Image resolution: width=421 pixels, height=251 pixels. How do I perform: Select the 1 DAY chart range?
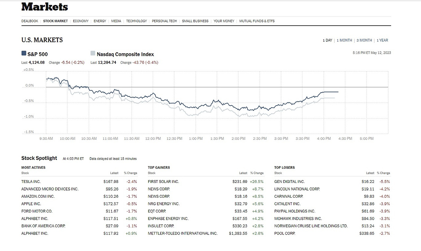(327, 40)
